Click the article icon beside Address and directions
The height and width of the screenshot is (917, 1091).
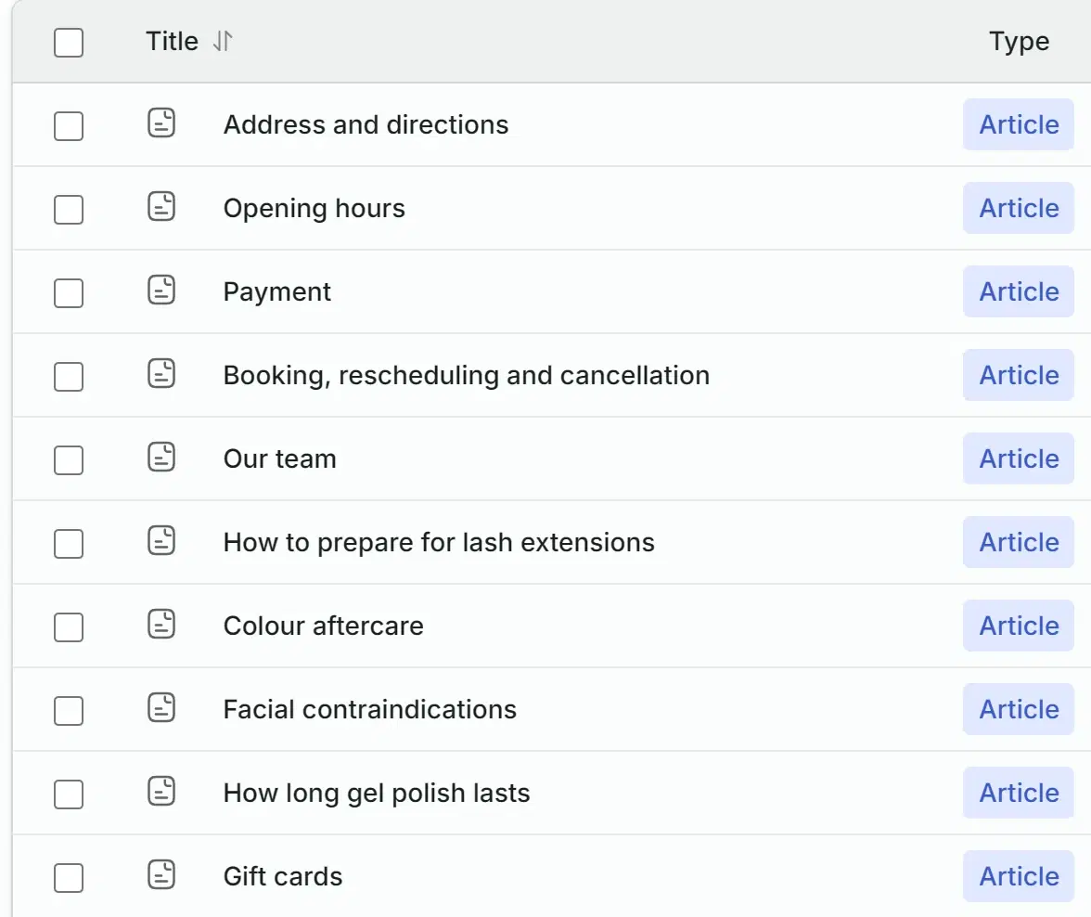pyautogui.click(x=161, y=123)
